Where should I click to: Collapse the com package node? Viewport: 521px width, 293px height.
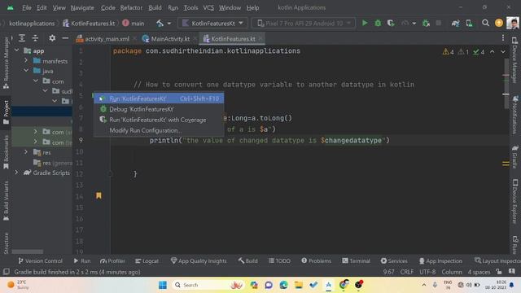(x=36, y=81)
